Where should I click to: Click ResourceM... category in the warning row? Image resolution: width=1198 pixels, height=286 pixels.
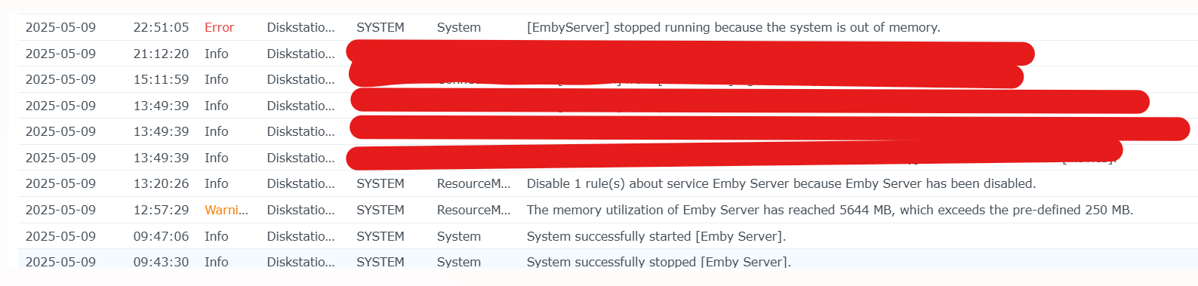[473, 210]
